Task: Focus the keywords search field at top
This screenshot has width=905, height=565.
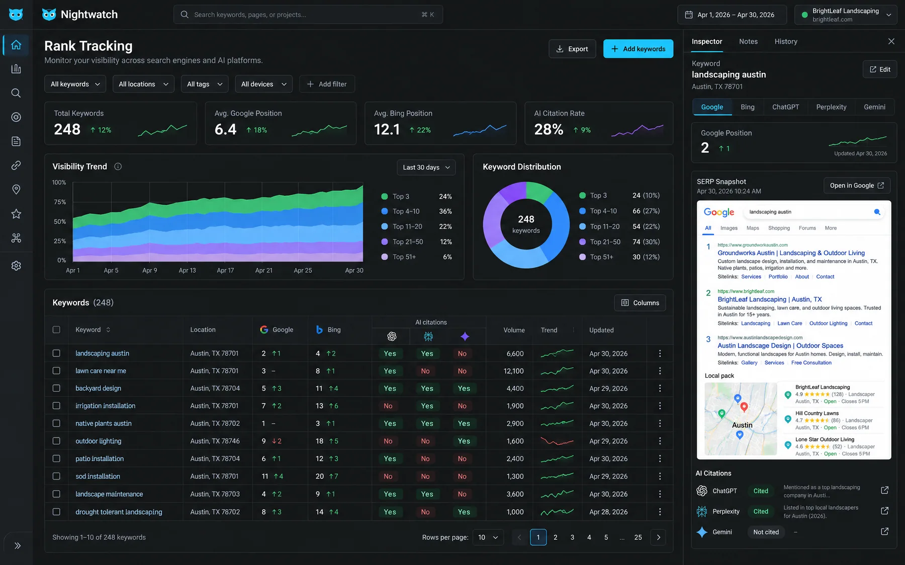Action: pos(308,15)
